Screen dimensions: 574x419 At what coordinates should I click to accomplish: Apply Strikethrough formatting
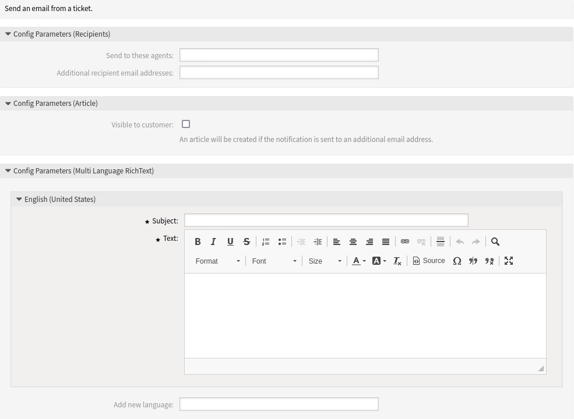246,242
